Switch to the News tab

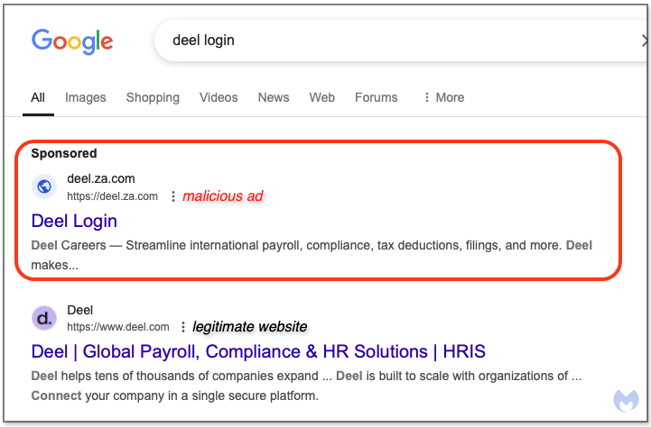tap(274, 97)
